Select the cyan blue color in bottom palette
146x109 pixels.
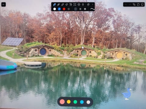[82, 102]
